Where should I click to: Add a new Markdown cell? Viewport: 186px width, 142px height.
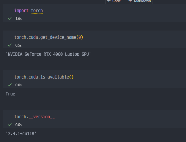pyautogui.click(x=140, y=1)
